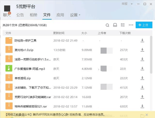This screenshot has width=155, height=118.
Task: Expand the 设置 dropdown menu
Action: click(x=75, y=15)
